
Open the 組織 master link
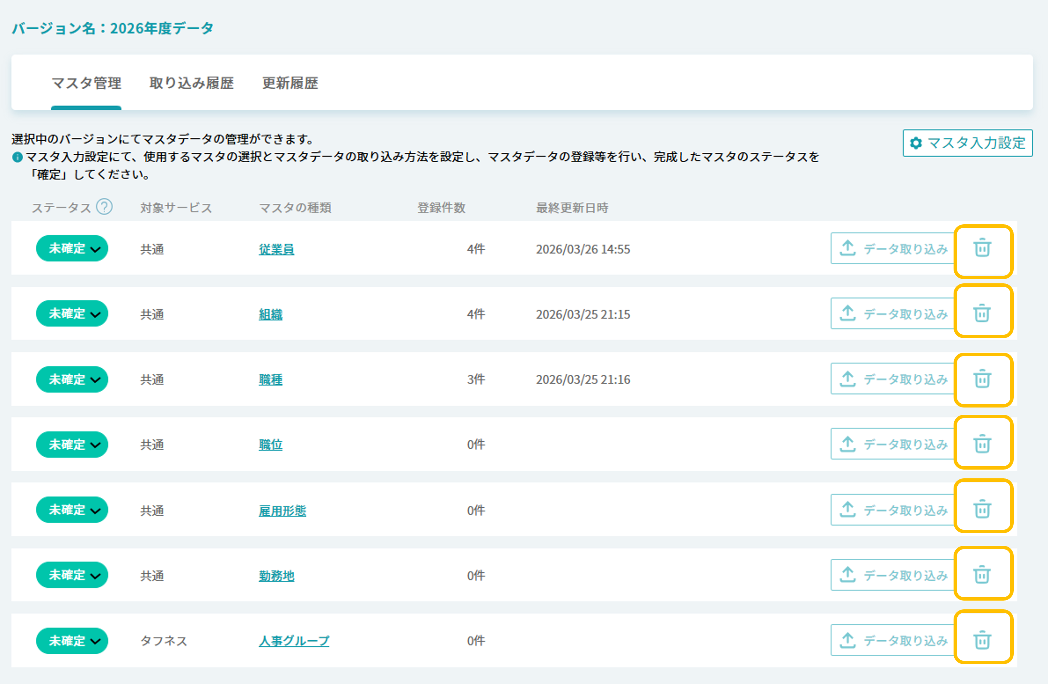(x=270, y=315)
